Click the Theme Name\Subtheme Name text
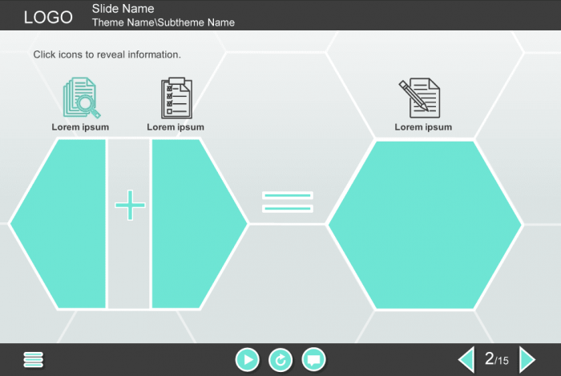 coord(163,22)
